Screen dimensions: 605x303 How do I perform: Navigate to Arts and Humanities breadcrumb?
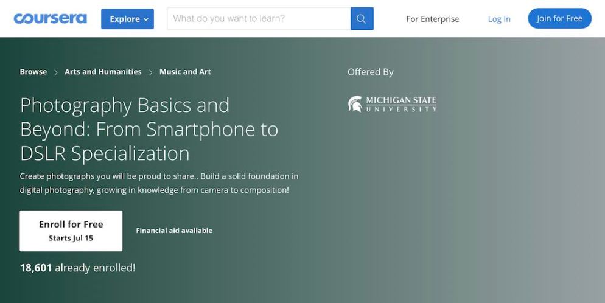(x=103, y=72)
